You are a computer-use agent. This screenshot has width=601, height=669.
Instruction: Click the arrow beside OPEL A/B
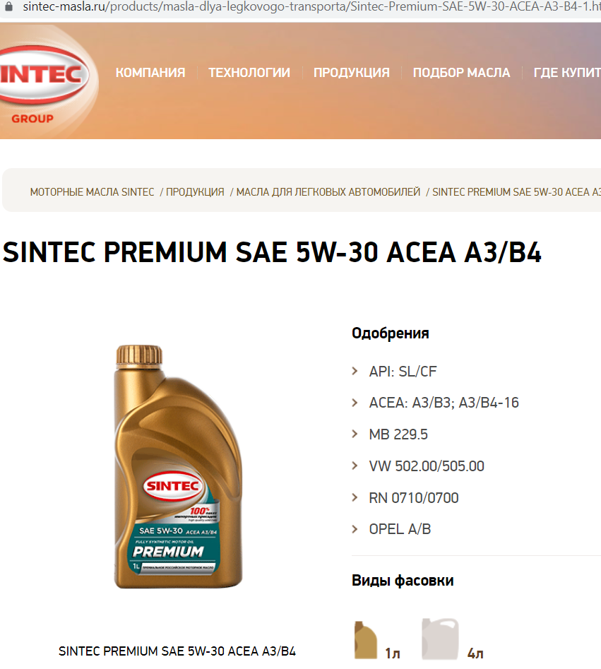(x=355, y=529)
